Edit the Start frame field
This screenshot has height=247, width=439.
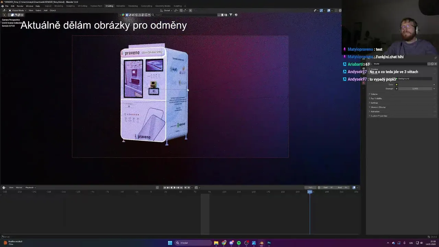tap(328, 188)
